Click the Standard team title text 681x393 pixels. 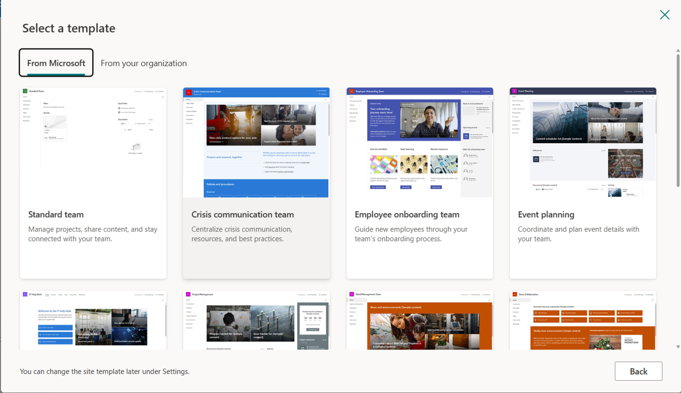[x=56, y=215]
